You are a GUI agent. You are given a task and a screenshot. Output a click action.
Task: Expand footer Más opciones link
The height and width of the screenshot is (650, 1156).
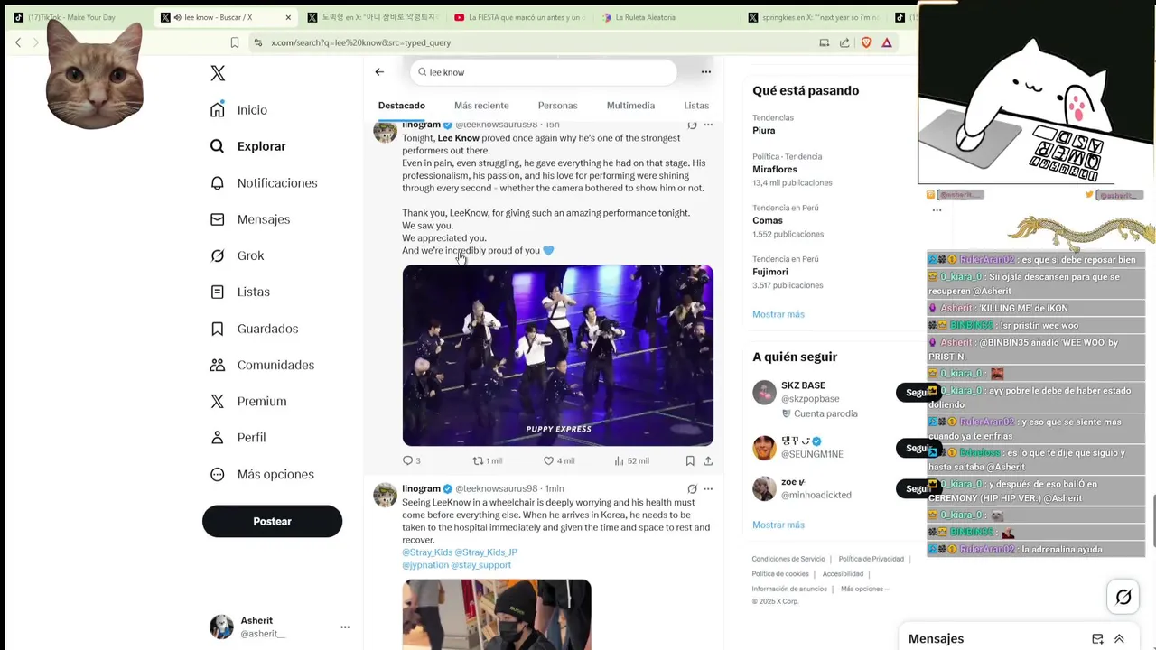tap(865, 589)
